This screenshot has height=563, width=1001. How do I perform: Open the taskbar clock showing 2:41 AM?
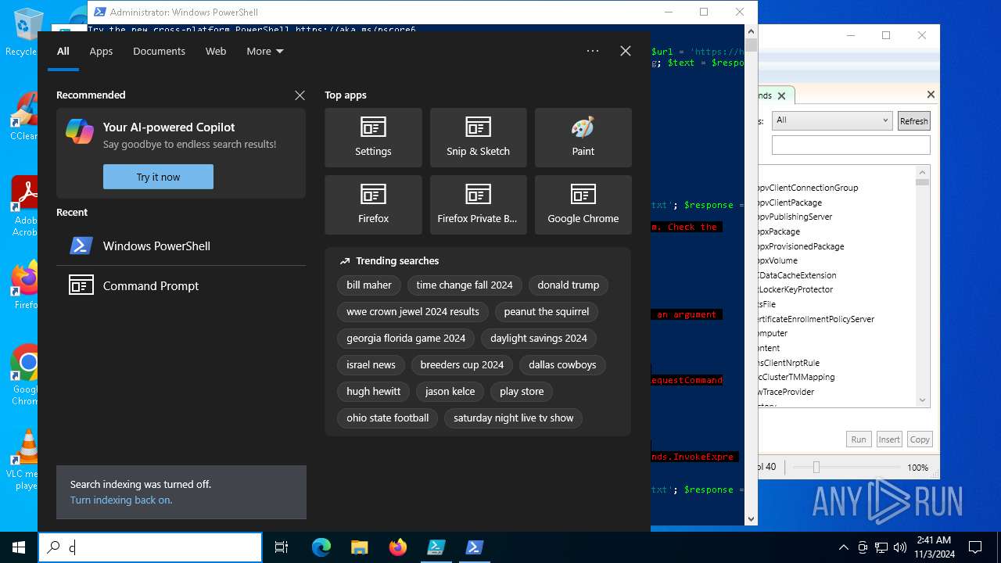(x=932, y=547)
